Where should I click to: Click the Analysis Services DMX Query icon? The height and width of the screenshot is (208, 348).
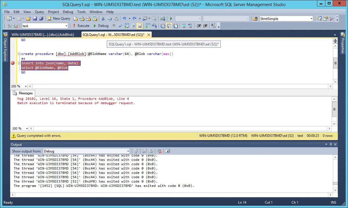88,19
